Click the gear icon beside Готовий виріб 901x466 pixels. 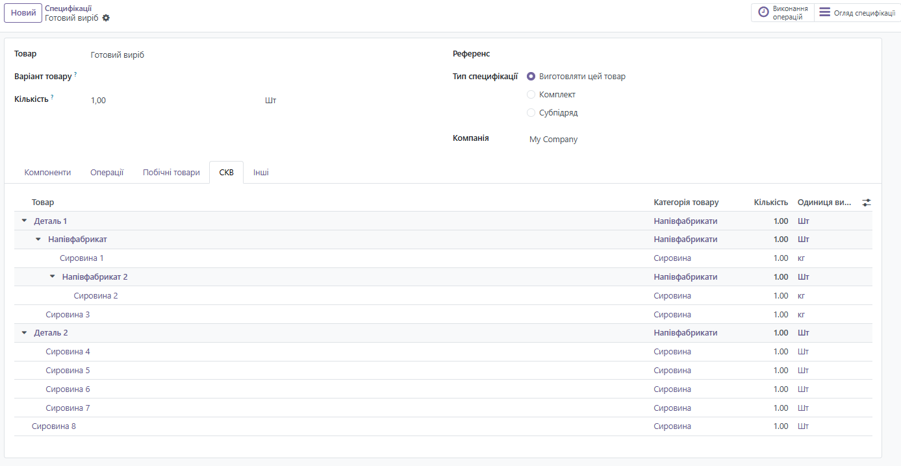[106, 18]
